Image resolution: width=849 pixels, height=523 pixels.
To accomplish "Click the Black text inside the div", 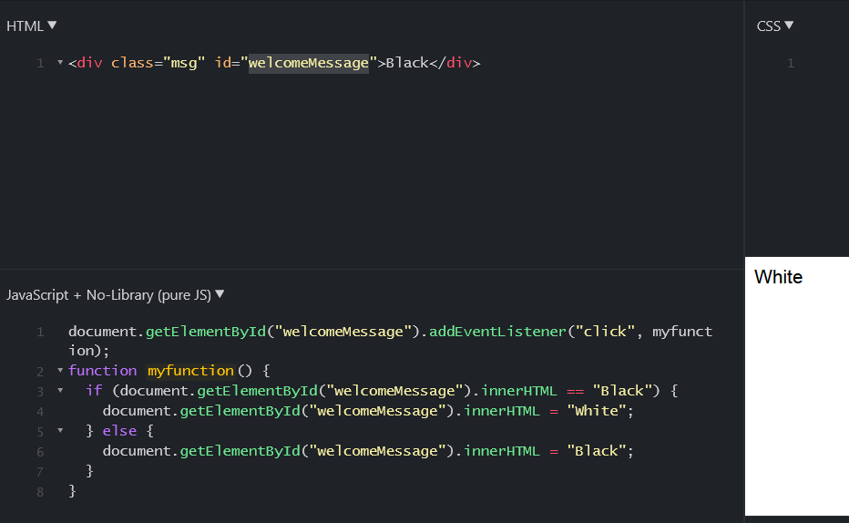I will click(407, 63).
